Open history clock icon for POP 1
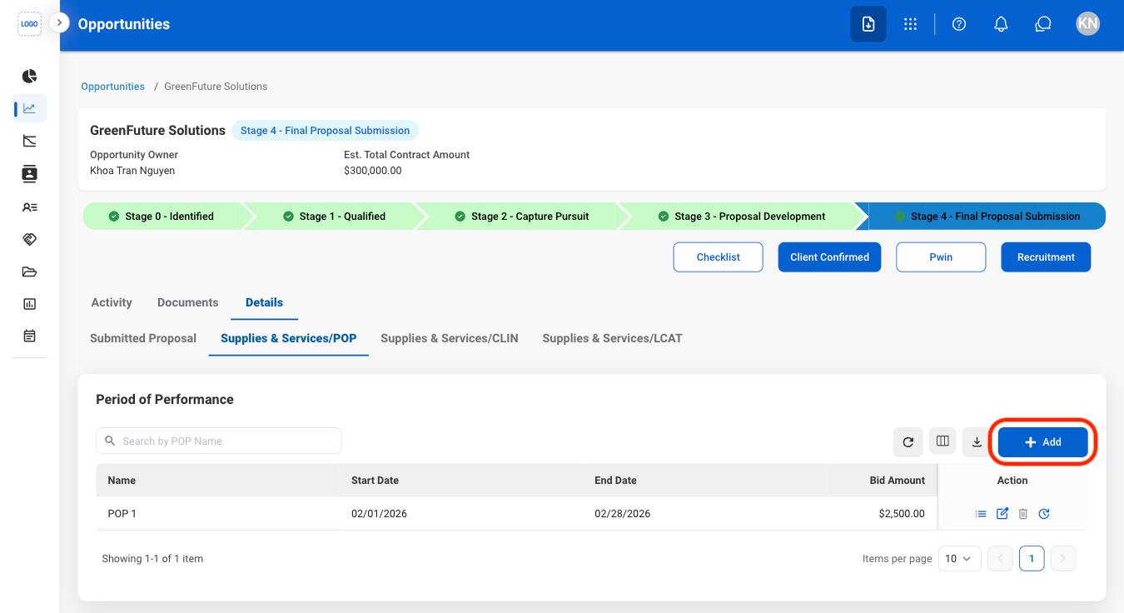Image resolution: width=1124 pixels, height=613 pixels. pyautogui.click(x=1044, y=514)
